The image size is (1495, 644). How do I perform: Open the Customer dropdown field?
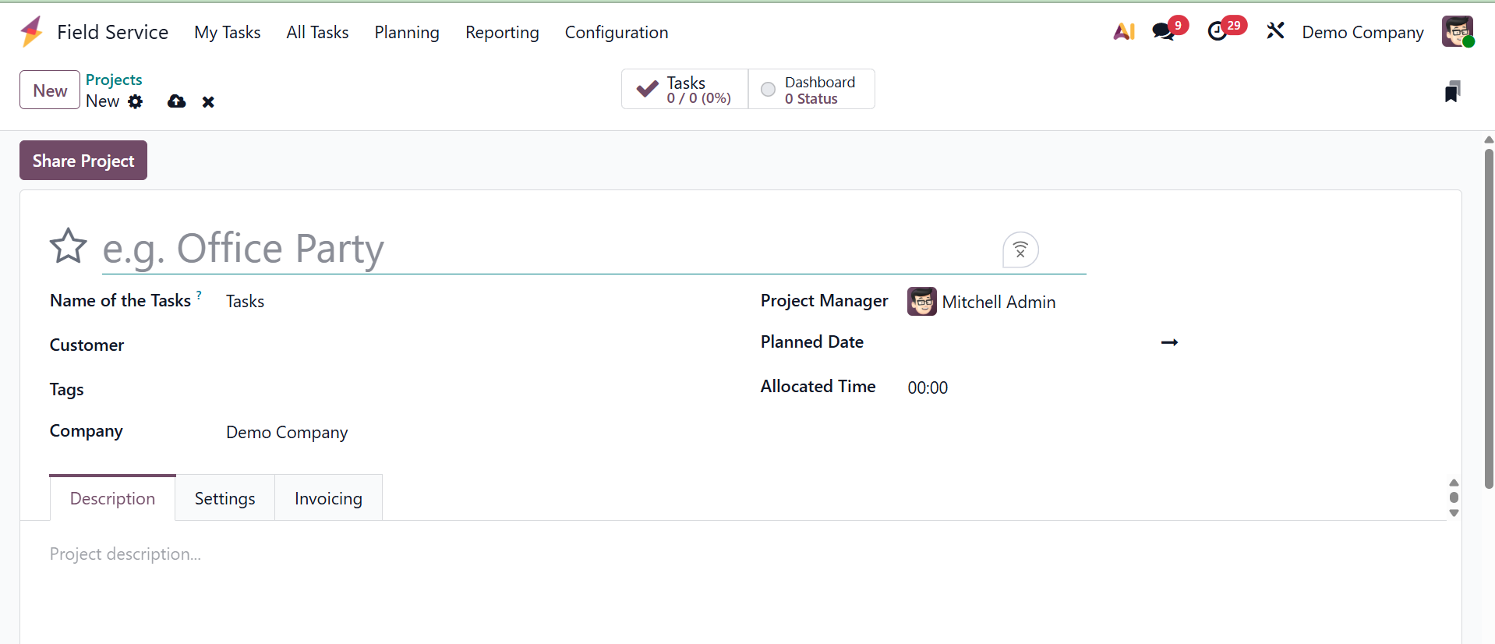coord(468,345)
